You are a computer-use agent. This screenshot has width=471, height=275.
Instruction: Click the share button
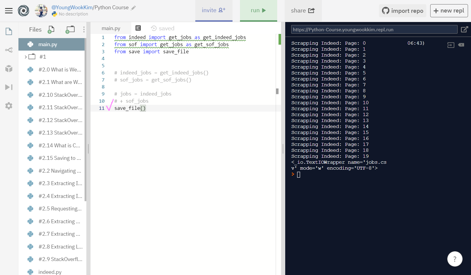[303, 10]
